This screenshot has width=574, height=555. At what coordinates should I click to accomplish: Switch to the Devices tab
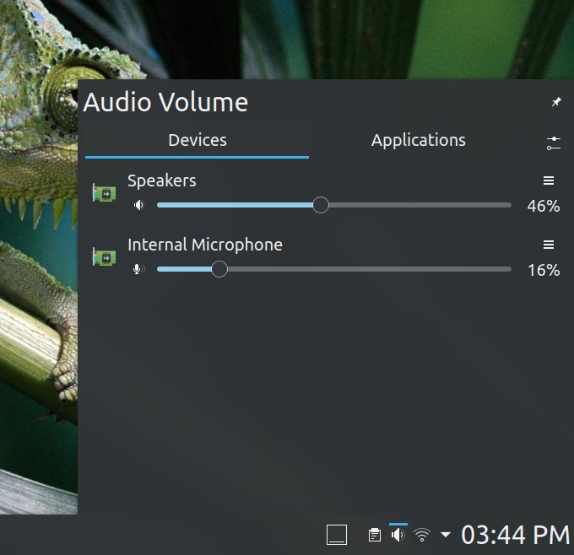(198, 141)
